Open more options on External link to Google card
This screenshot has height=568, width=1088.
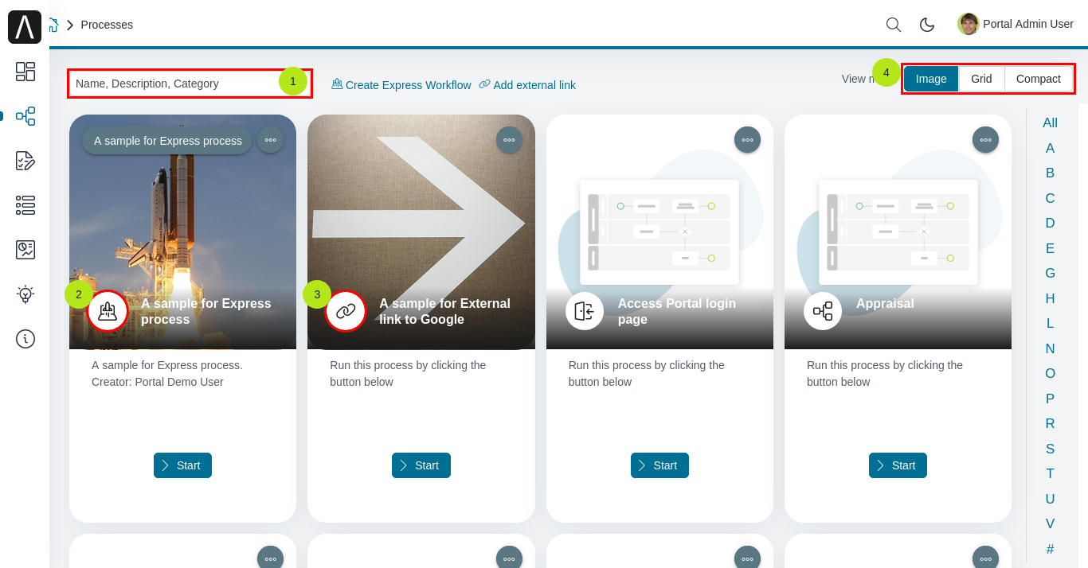(509, 140)
